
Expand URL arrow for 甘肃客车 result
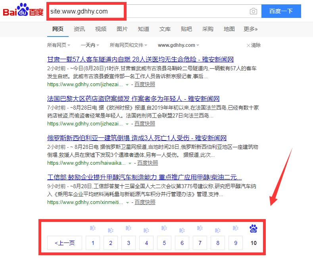[x=127, y=85]
